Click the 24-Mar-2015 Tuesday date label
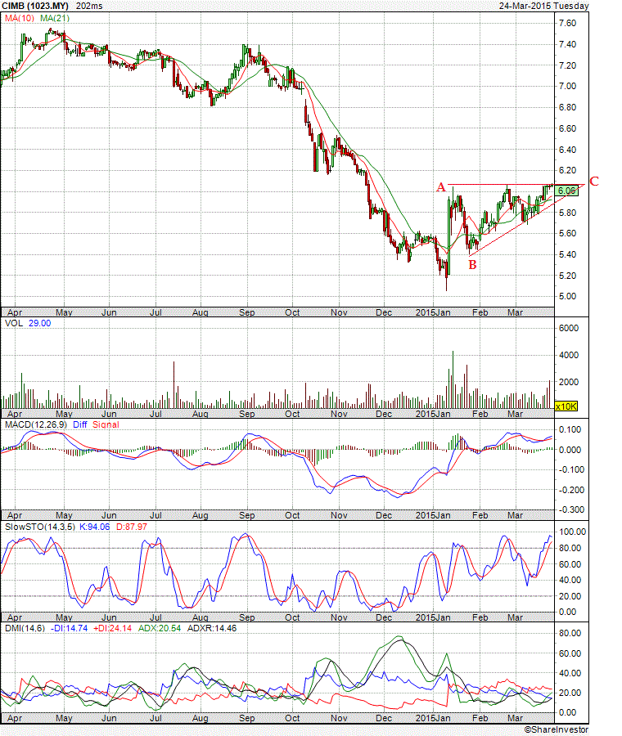Screen dimensions: 622x736 [543, 6]
